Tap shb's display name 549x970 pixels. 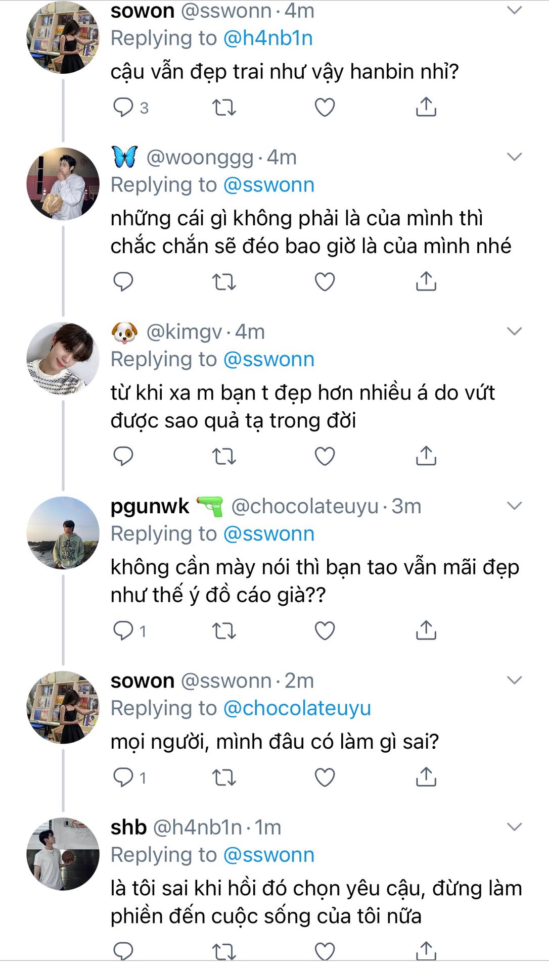tap(128, 828)
